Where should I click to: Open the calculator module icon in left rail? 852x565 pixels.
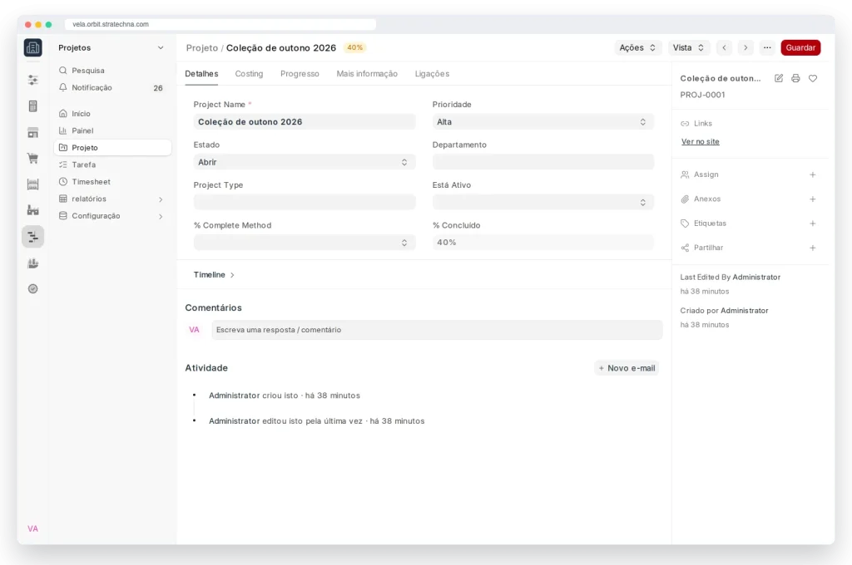[x=33, y=106]
